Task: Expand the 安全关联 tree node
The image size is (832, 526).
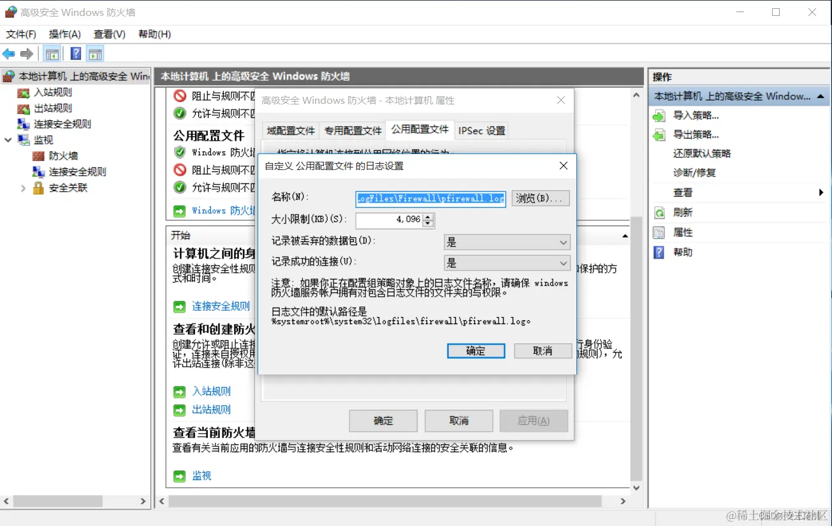Action: point(23,188)
